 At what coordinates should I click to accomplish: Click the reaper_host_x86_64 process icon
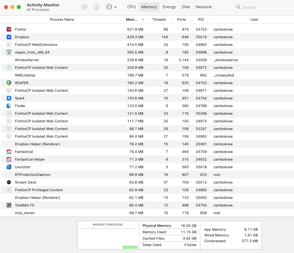tap(9, 52)
